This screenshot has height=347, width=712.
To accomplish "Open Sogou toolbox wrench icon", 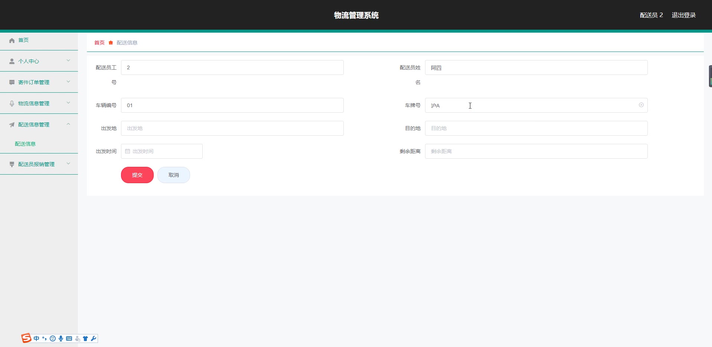I will (94, 338).
